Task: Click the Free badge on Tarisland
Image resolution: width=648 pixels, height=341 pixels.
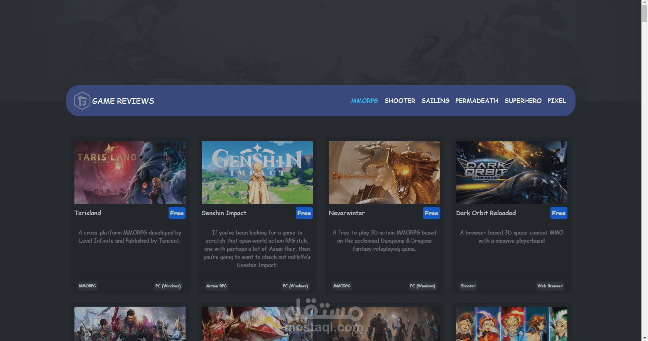Action: 177,213
